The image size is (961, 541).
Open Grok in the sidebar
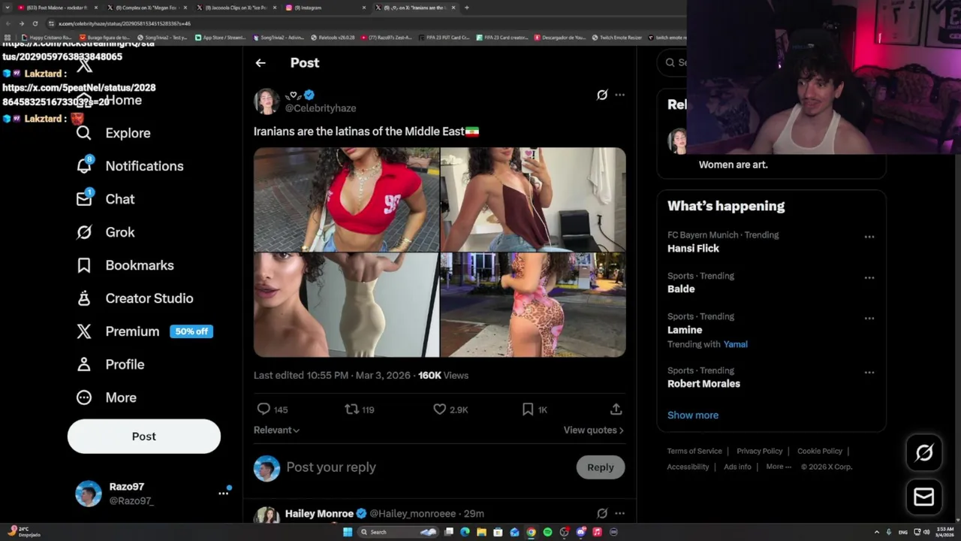coord(105,232)
